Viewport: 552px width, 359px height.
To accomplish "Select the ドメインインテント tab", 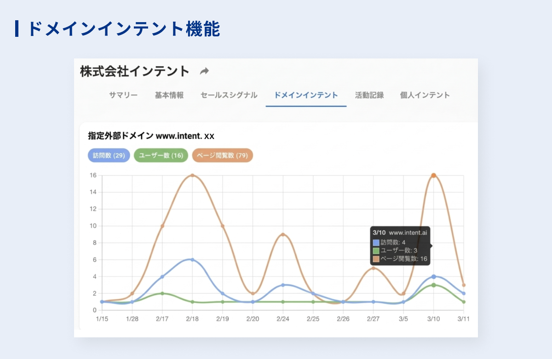I will (x=306, y=95).
